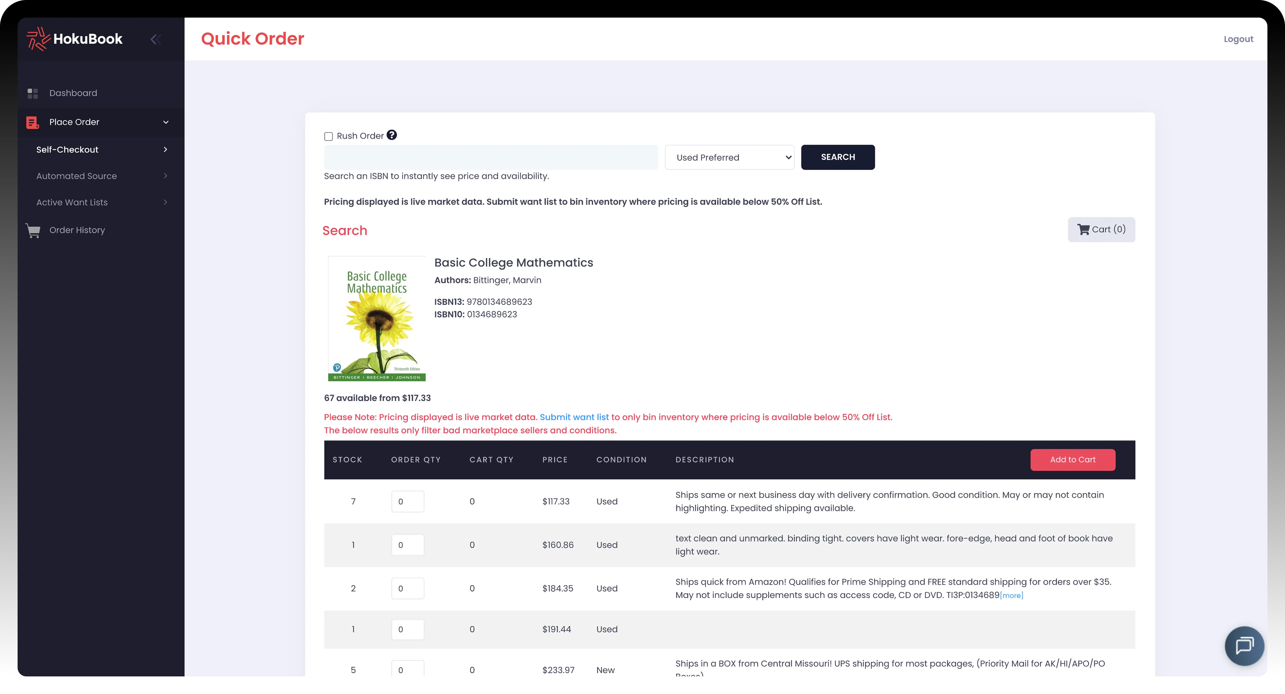Click the red Add to Cart button
This screenshot has height=694, width=1285.
pyautogui.click(x=1072, y=459)
